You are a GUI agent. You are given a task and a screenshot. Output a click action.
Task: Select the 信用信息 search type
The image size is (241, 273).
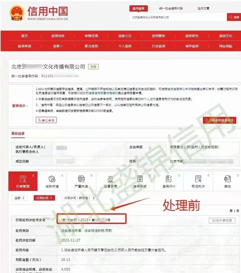point(138,9)
